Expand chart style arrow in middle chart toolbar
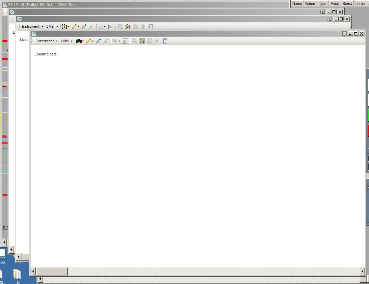Image resolution: width=369 pixels, height=284 pixels. click(69, 27)
